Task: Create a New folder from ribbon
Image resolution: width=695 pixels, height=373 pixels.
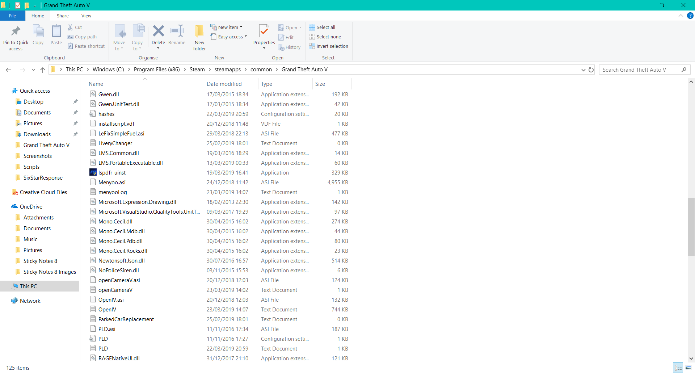Action: [x=199, y=32]
